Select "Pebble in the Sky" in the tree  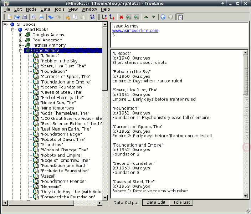pyautogui.click(x=59, y=61)
